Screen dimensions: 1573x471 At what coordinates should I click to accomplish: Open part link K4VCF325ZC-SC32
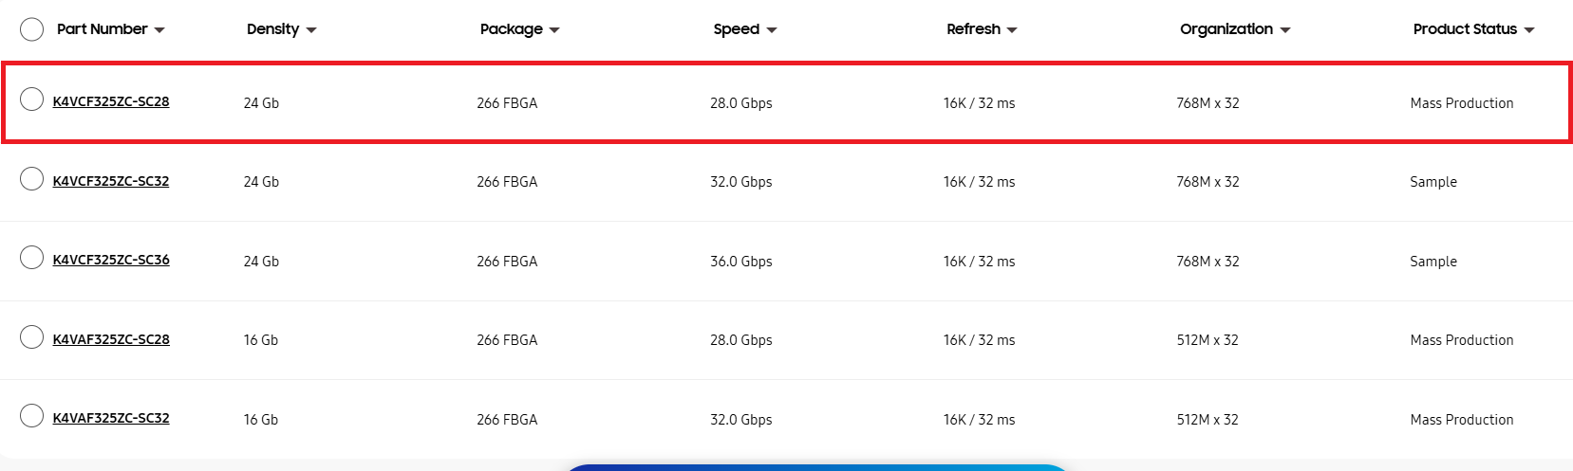click(111, 181)
